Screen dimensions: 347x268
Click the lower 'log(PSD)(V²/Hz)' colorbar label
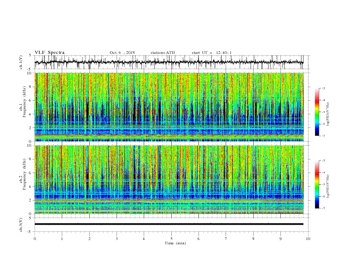329,187
